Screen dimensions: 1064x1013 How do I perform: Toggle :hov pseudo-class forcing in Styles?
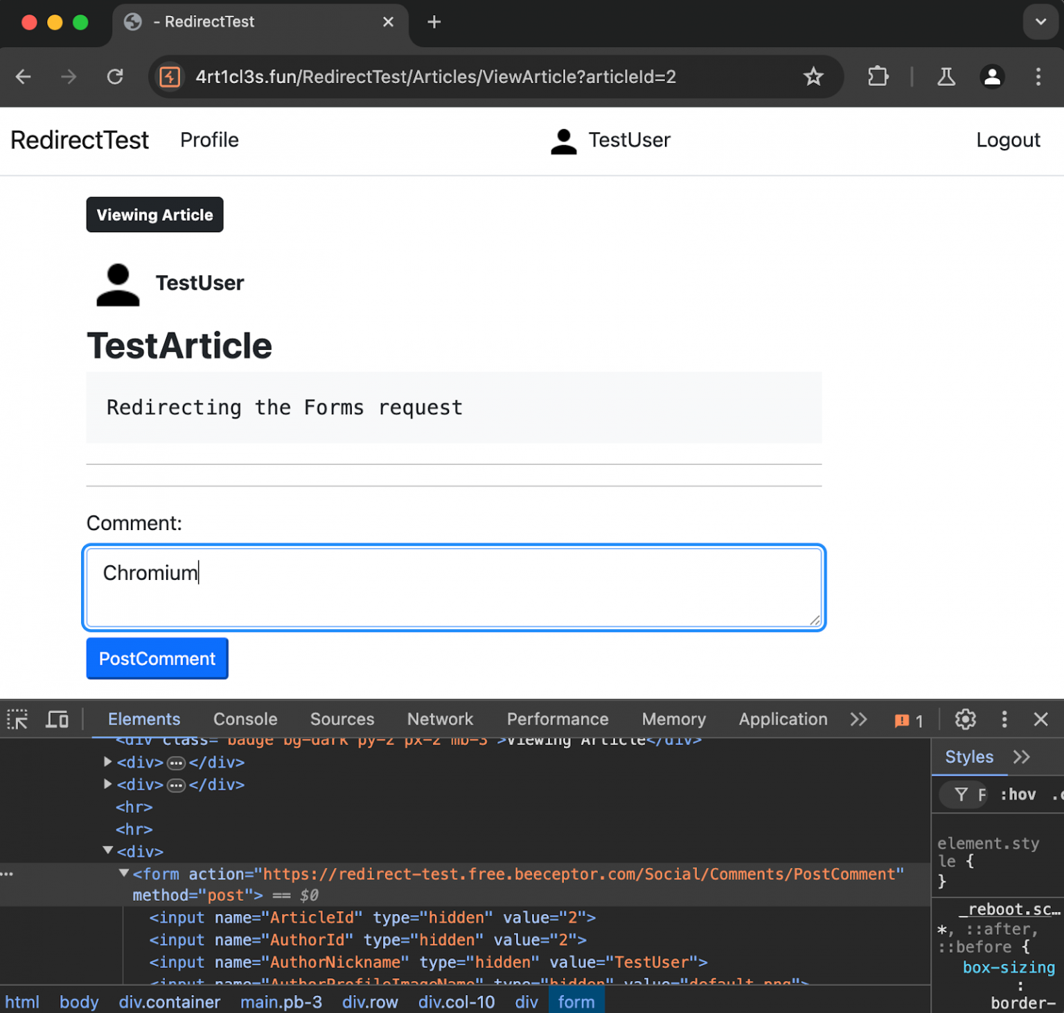pyautogui.click(x=1018, y=794)
